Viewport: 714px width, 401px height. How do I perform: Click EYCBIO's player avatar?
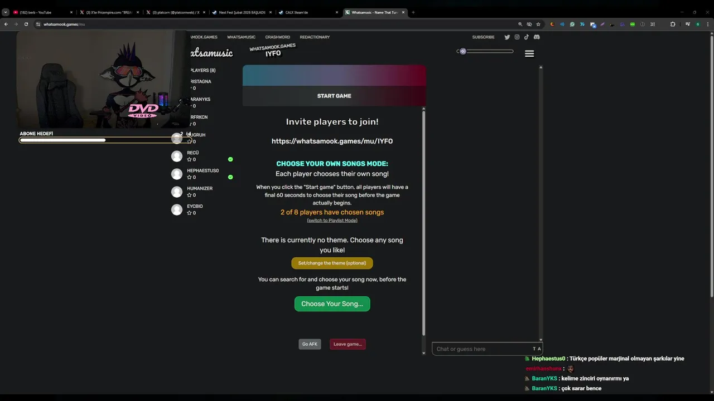pos(177,209)
